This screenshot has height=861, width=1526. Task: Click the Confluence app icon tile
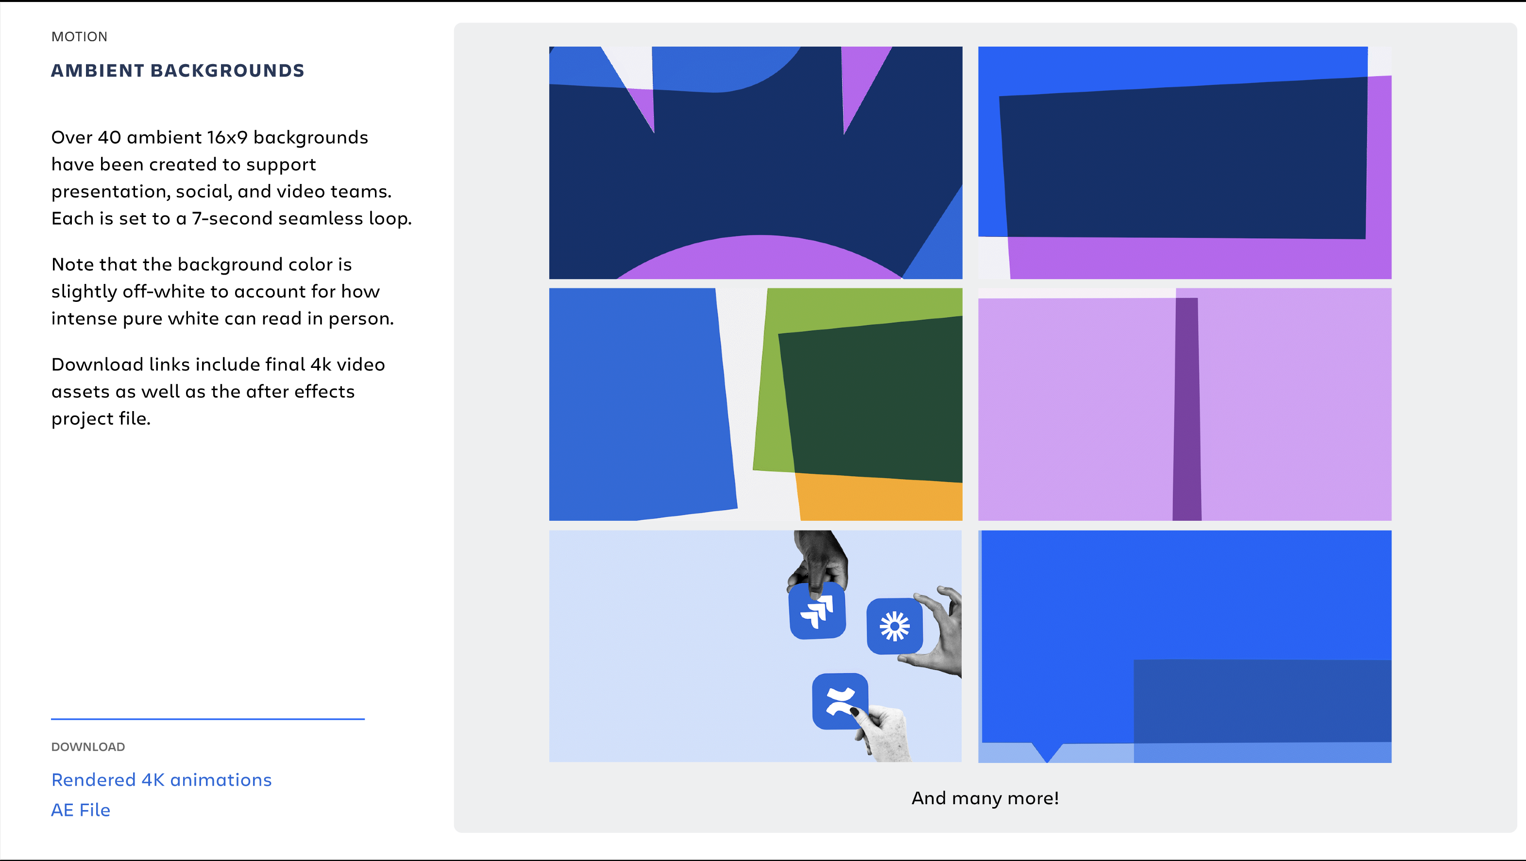pyautogui.click(x=839, y=701)
